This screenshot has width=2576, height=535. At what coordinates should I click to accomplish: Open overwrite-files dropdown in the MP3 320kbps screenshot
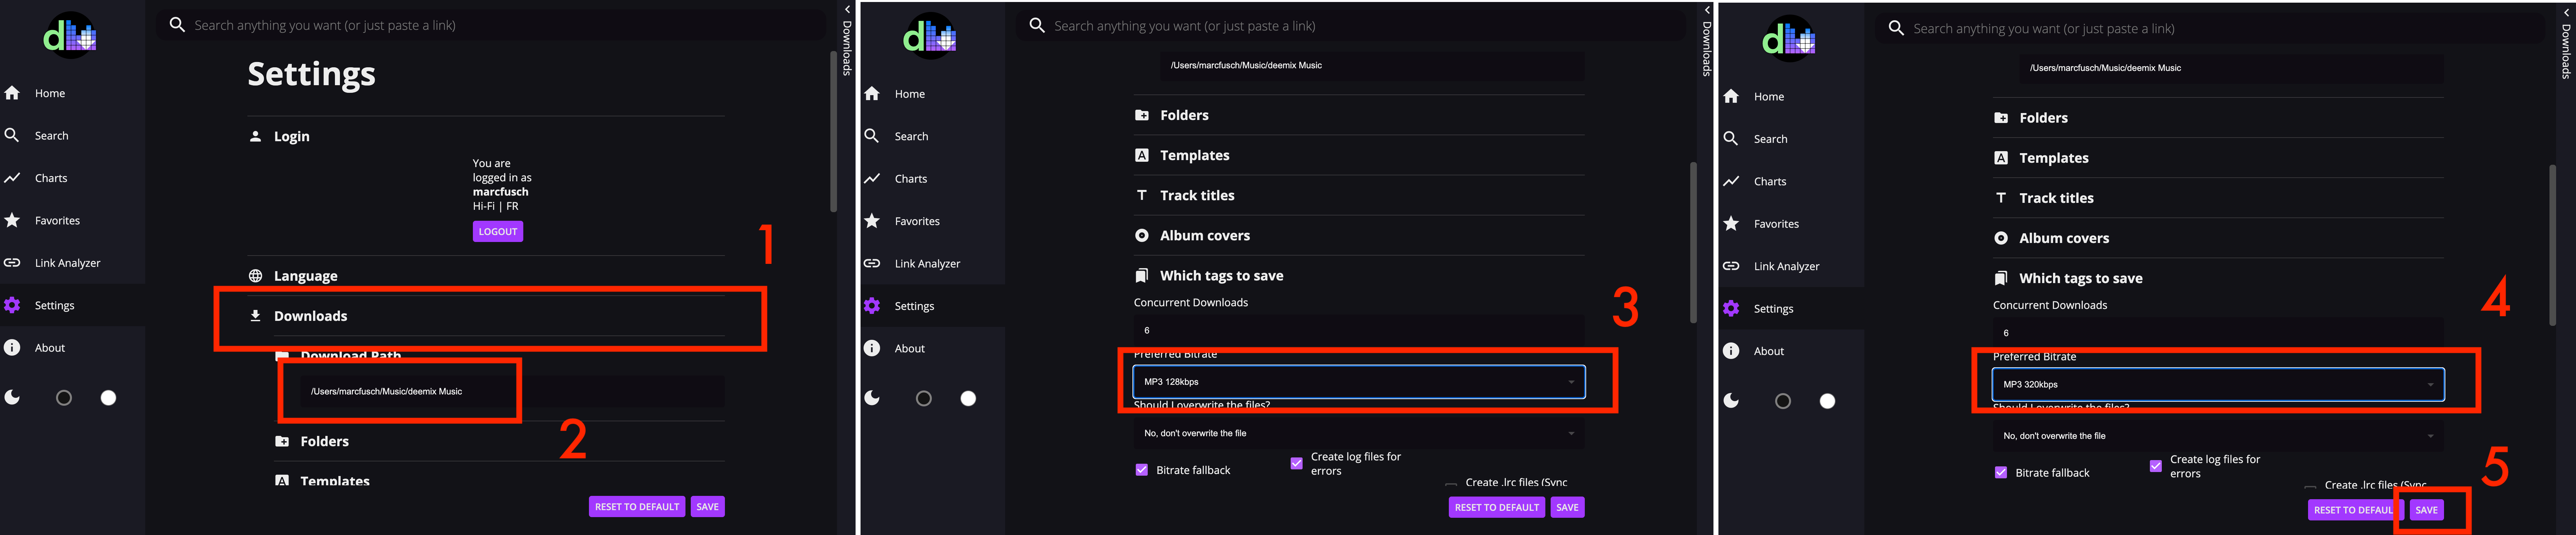click(x=2218, y=436)
